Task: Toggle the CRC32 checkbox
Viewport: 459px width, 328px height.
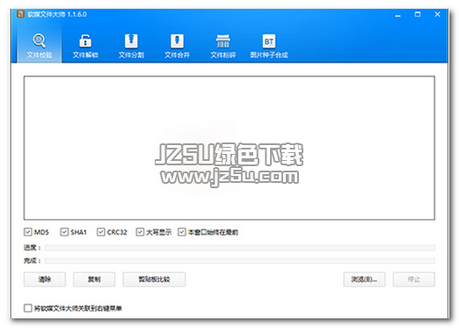Action: tap(101, 232)
